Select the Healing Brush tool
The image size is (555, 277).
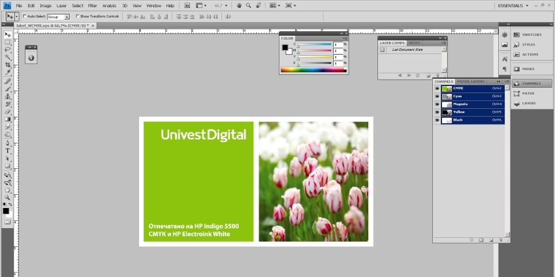click(x=7, y=81)
